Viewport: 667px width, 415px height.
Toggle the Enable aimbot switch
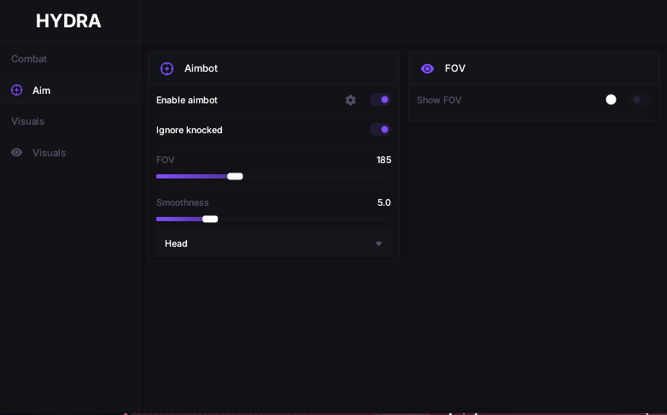click(380, 100)
